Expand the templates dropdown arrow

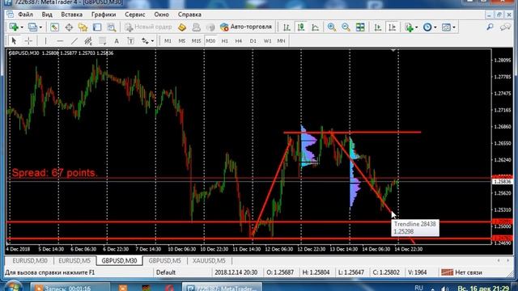pyautogui.click(x=454, y=27)
